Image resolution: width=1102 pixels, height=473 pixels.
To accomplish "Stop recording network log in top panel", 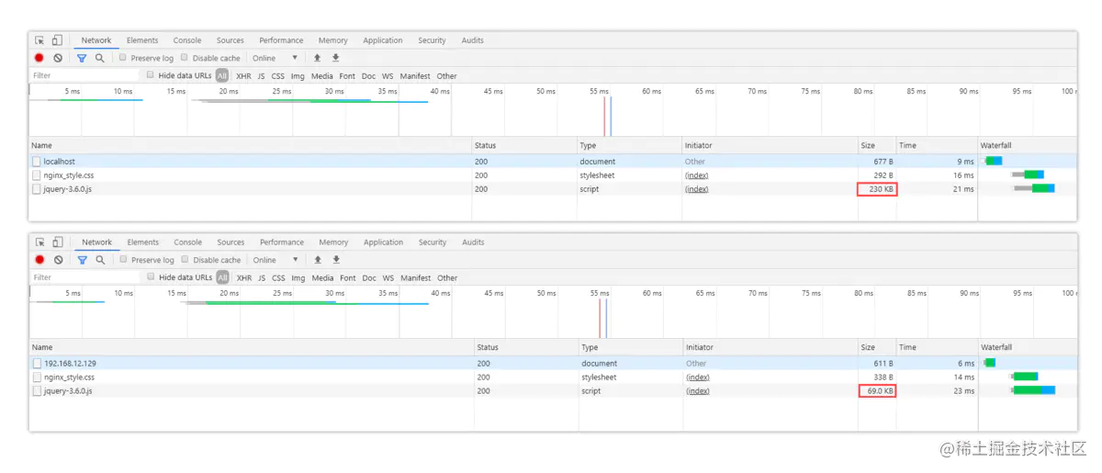I will coord(39,58).
